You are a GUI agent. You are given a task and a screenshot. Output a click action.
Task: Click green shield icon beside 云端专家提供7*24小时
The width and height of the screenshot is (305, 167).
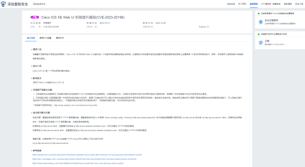pos(259,14)
